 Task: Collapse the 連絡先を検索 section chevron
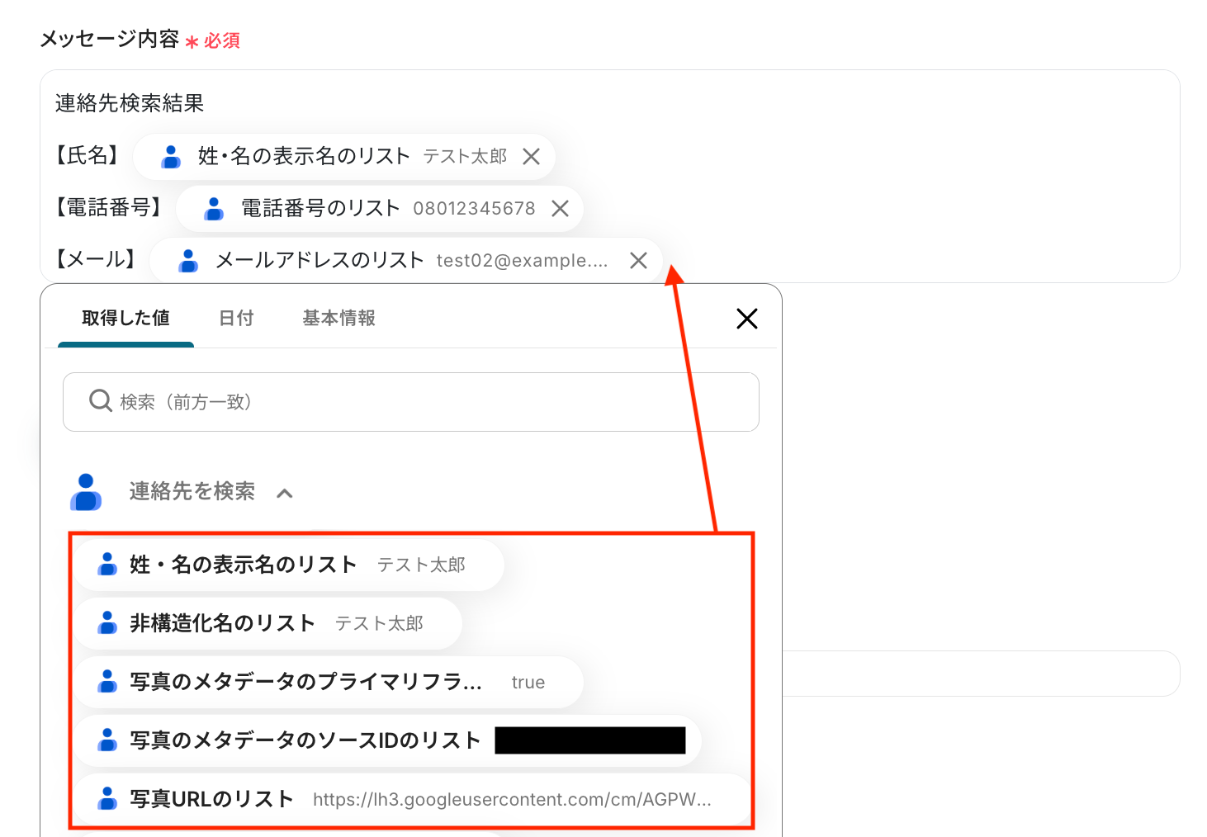point(285,494)
